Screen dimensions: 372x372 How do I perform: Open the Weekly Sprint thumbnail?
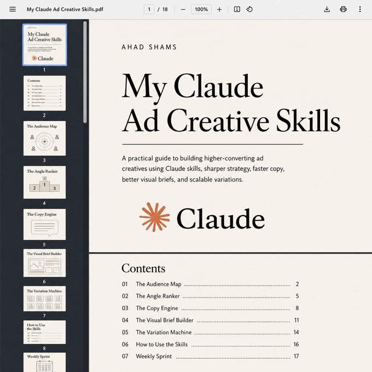coord(45,362)
